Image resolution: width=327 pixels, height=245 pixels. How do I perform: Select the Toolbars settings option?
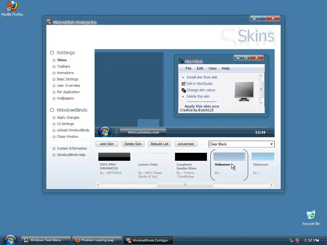(61, 66)
